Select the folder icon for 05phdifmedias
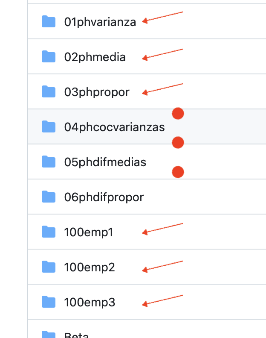This screenshot has height=338, width=266. [x=49, y=162]
